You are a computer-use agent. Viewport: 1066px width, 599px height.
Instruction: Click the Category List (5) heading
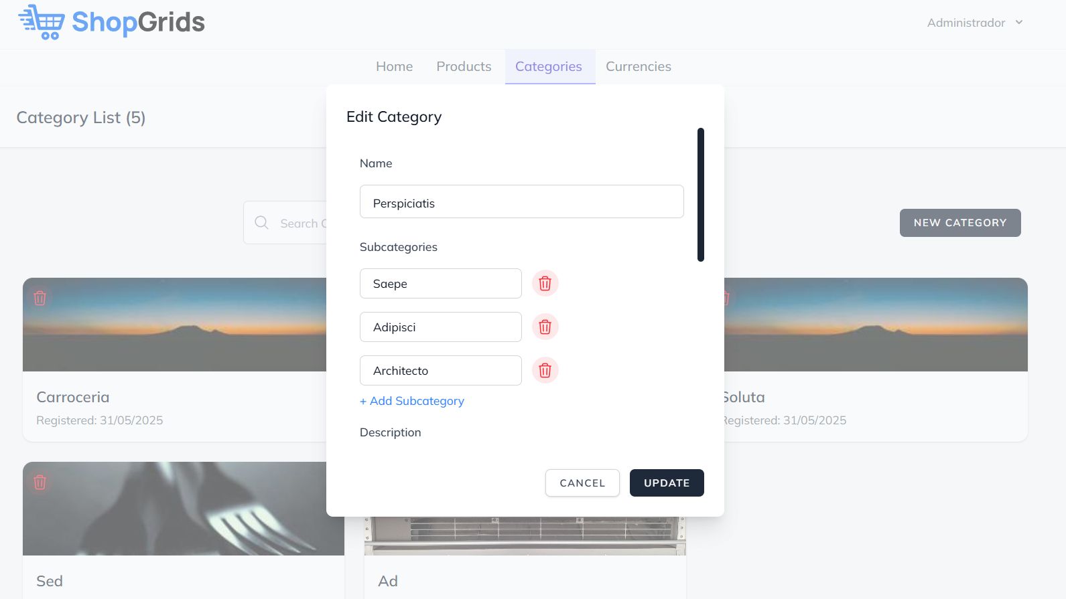pos(81,118)
